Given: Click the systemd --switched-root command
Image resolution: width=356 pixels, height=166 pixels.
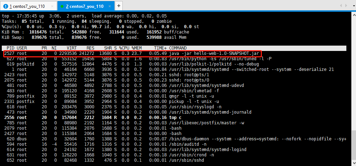Looking at the screenshot, I should tap(251, 69).
